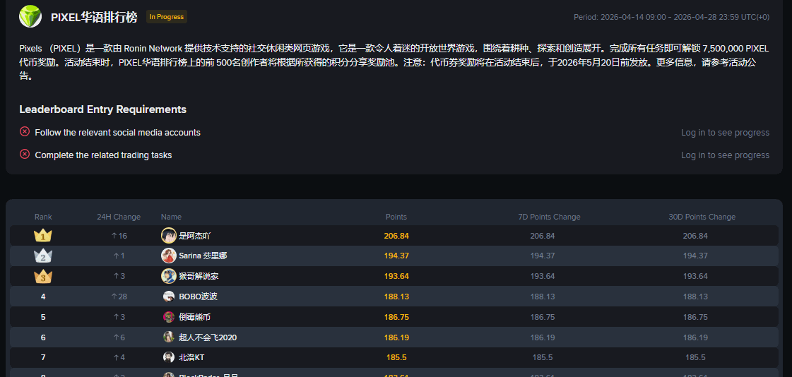Click avatar of 超人不会飞2020
Image resolution: width=792 pixels, height=377 pixels.
[x=169, y=337]
